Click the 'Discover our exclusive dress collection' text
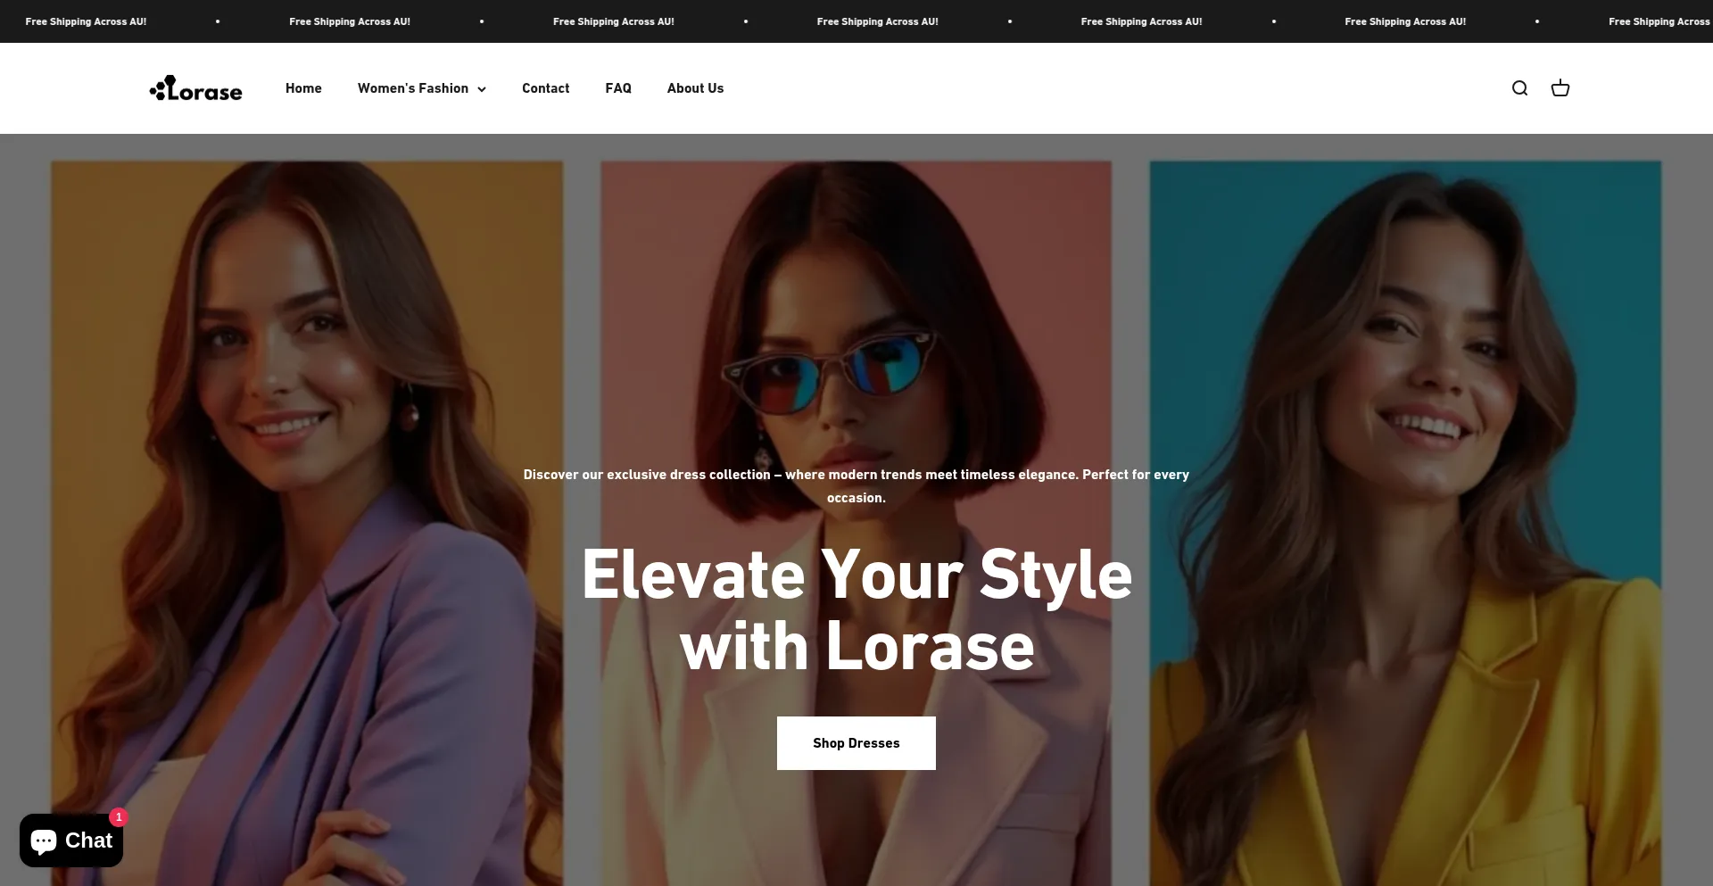1713x886 pixels. 856,486
